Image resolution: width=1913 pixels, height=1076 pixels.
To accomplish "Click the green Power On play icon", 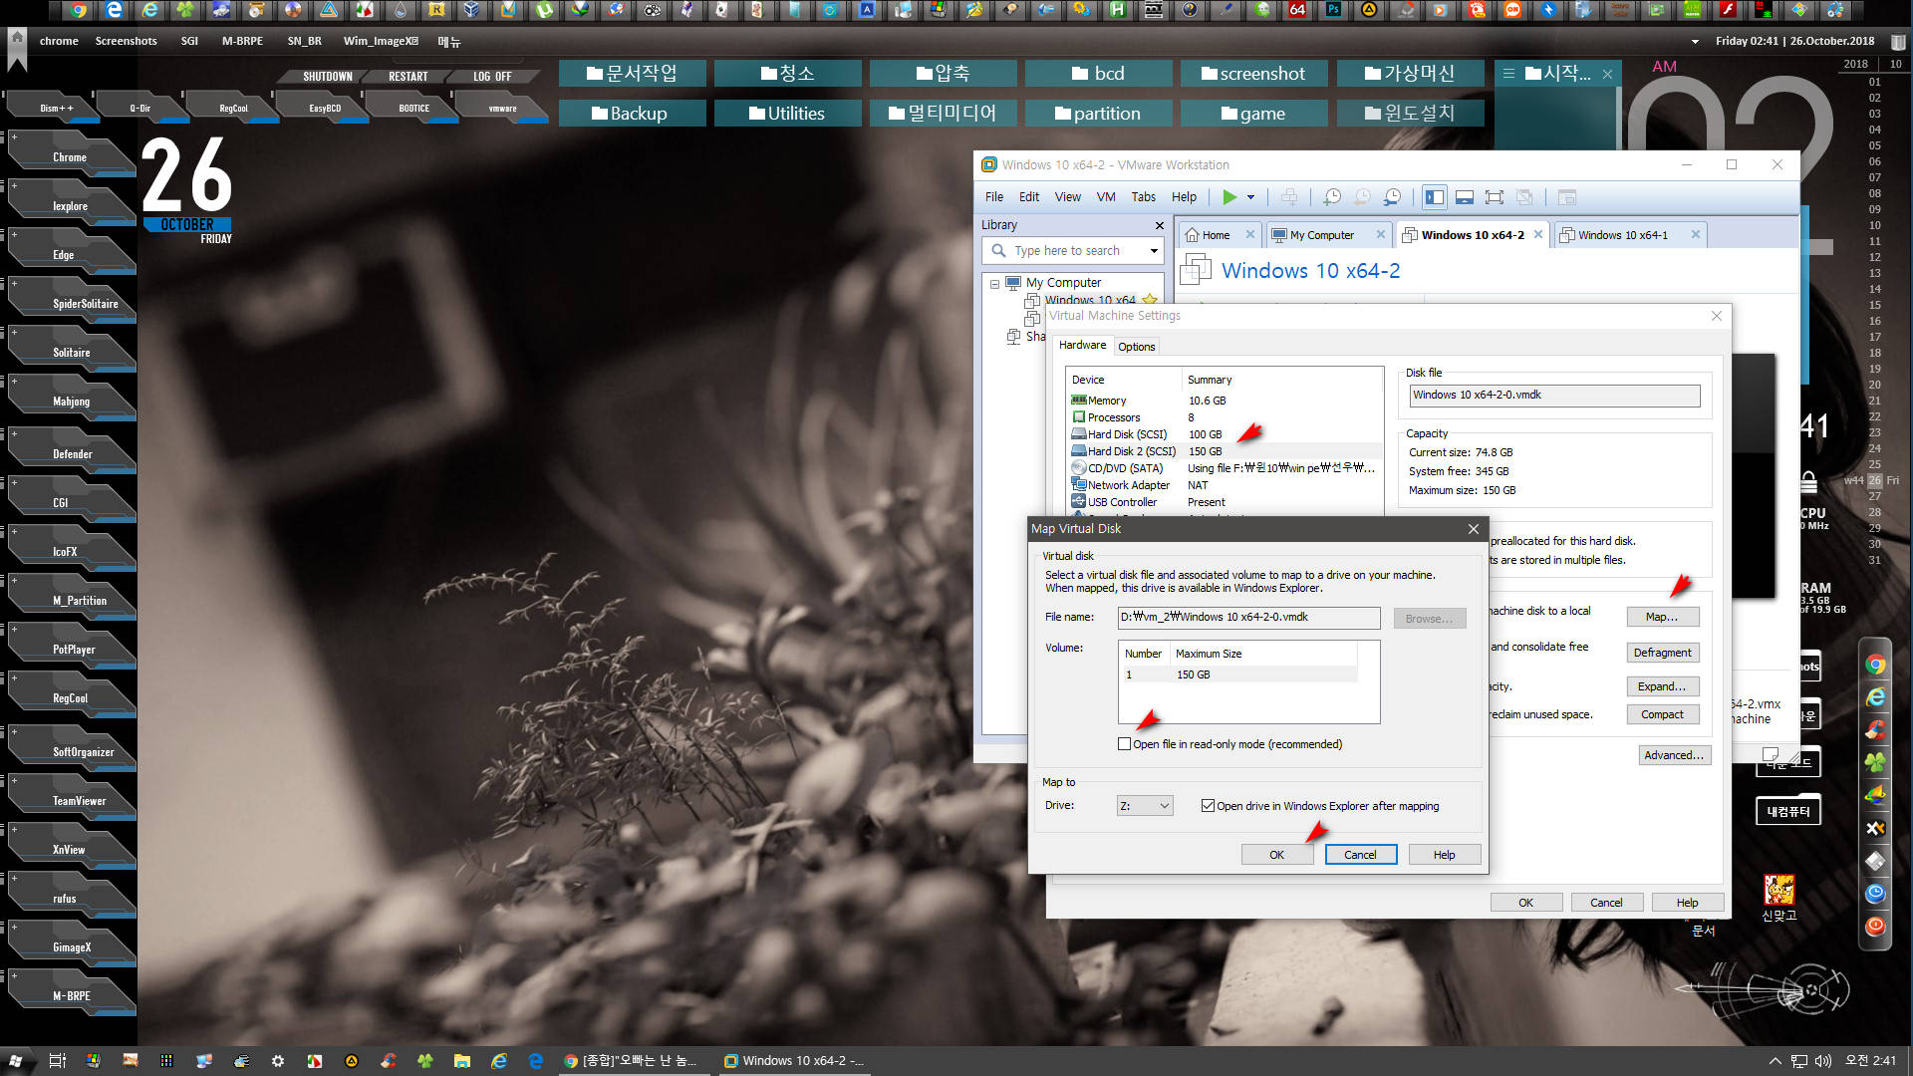I will coord(1230,197).
